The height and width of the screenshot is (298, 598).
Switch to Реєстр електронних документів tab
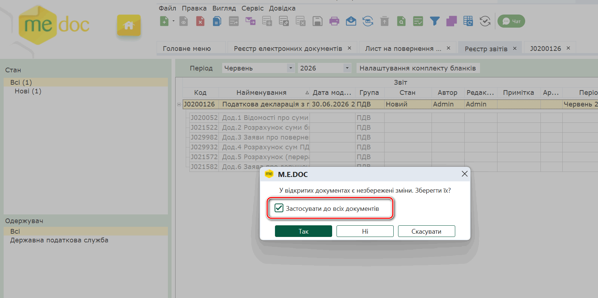pyautogui.click(x=288, y=48)
